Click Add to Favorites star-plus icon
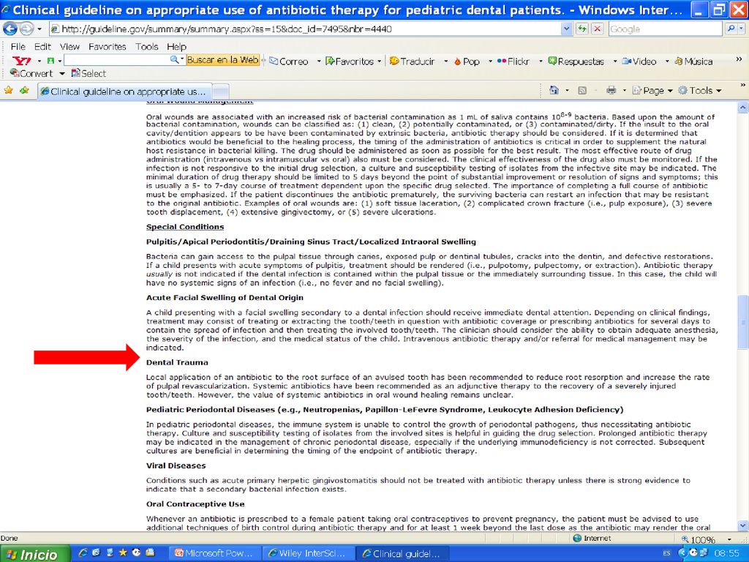749x562 pixels. pyautogui.click(x=24, y=90)
